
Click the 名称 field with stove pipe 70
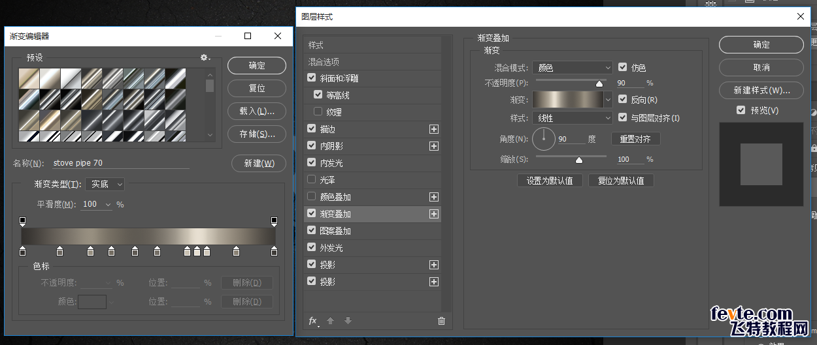tap(121, 163)
